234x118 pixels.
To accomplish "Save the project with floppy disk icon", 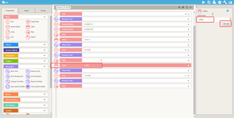I will 209,2.
